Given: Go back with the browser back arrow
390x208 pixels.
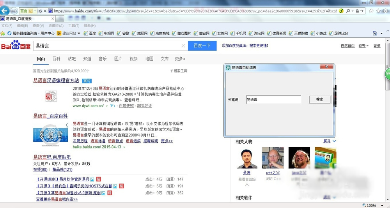Looking at the screenshot, I should (x=5, y=11).
